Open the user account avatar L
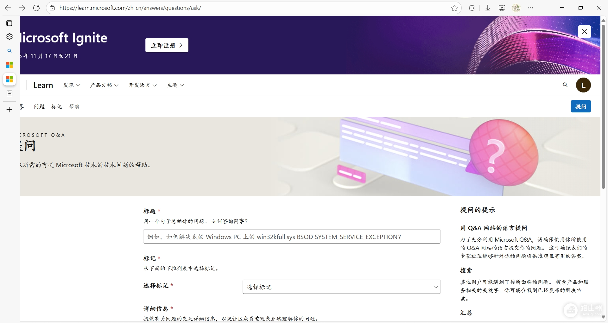The width and height of the screenshot is (608, 323). (583, 85)
